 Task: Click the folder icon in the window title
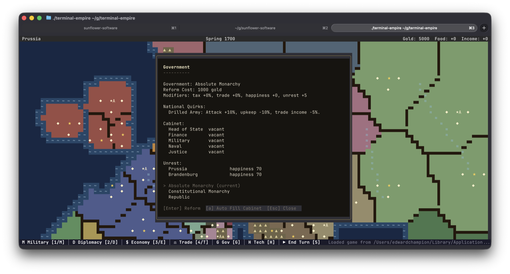(x=48, y=18)
